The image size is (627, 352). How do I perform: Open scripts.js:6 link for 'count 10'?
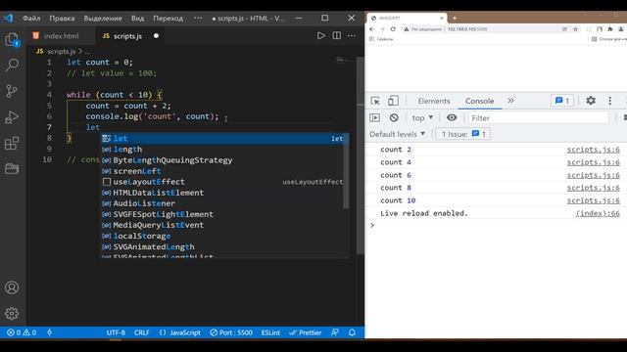593,200
